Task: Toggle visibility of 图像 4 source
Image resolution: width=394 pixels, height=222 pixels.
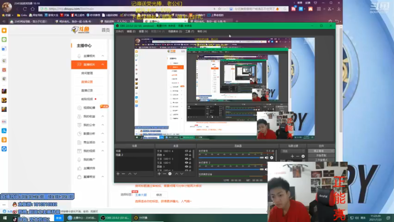Action: (x=186, y=155)
